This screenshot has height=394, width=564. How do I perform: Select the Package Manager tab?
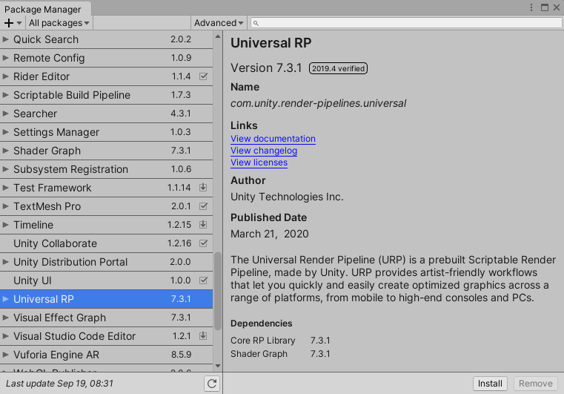tap(46, 8)
